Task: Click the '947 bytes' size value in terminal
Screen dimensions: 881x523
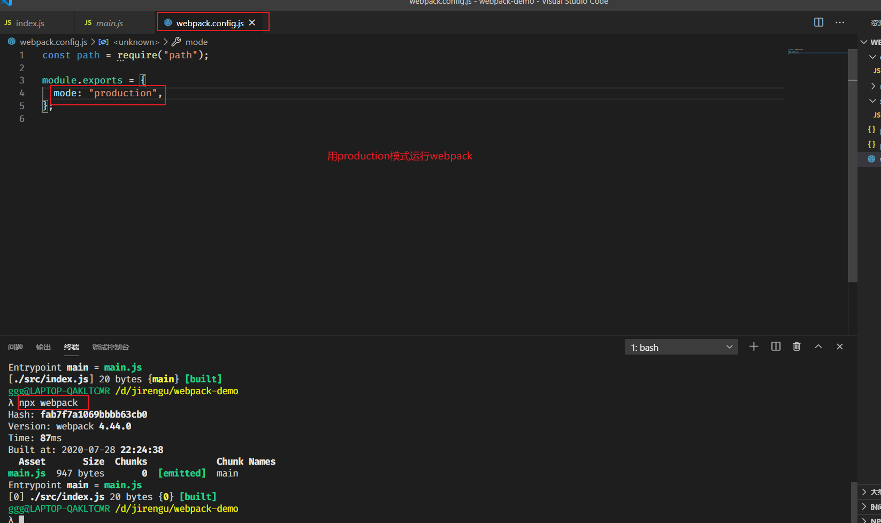Action: coord(80,473)
